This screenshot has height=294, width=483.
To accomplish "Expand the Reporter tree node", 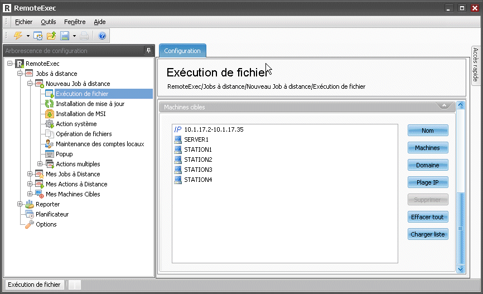I will click(x=20, y=204).
